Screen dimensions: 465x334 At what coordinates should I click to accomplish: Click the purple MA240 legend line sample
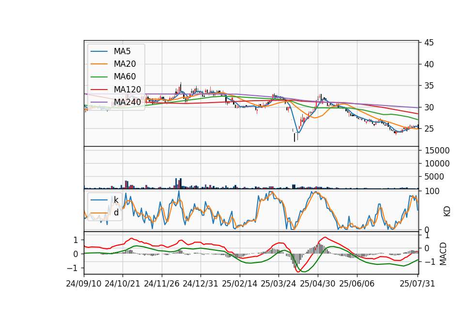(99, 103)
